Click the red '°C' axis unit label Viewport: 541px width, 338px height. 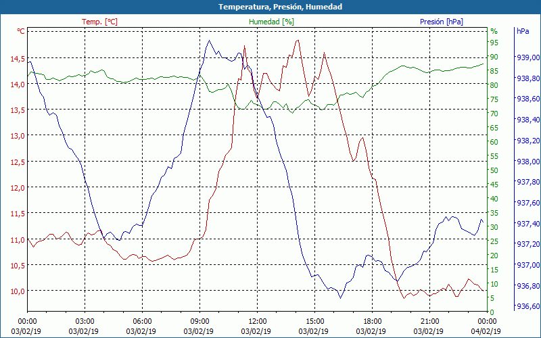pos(21,31)
